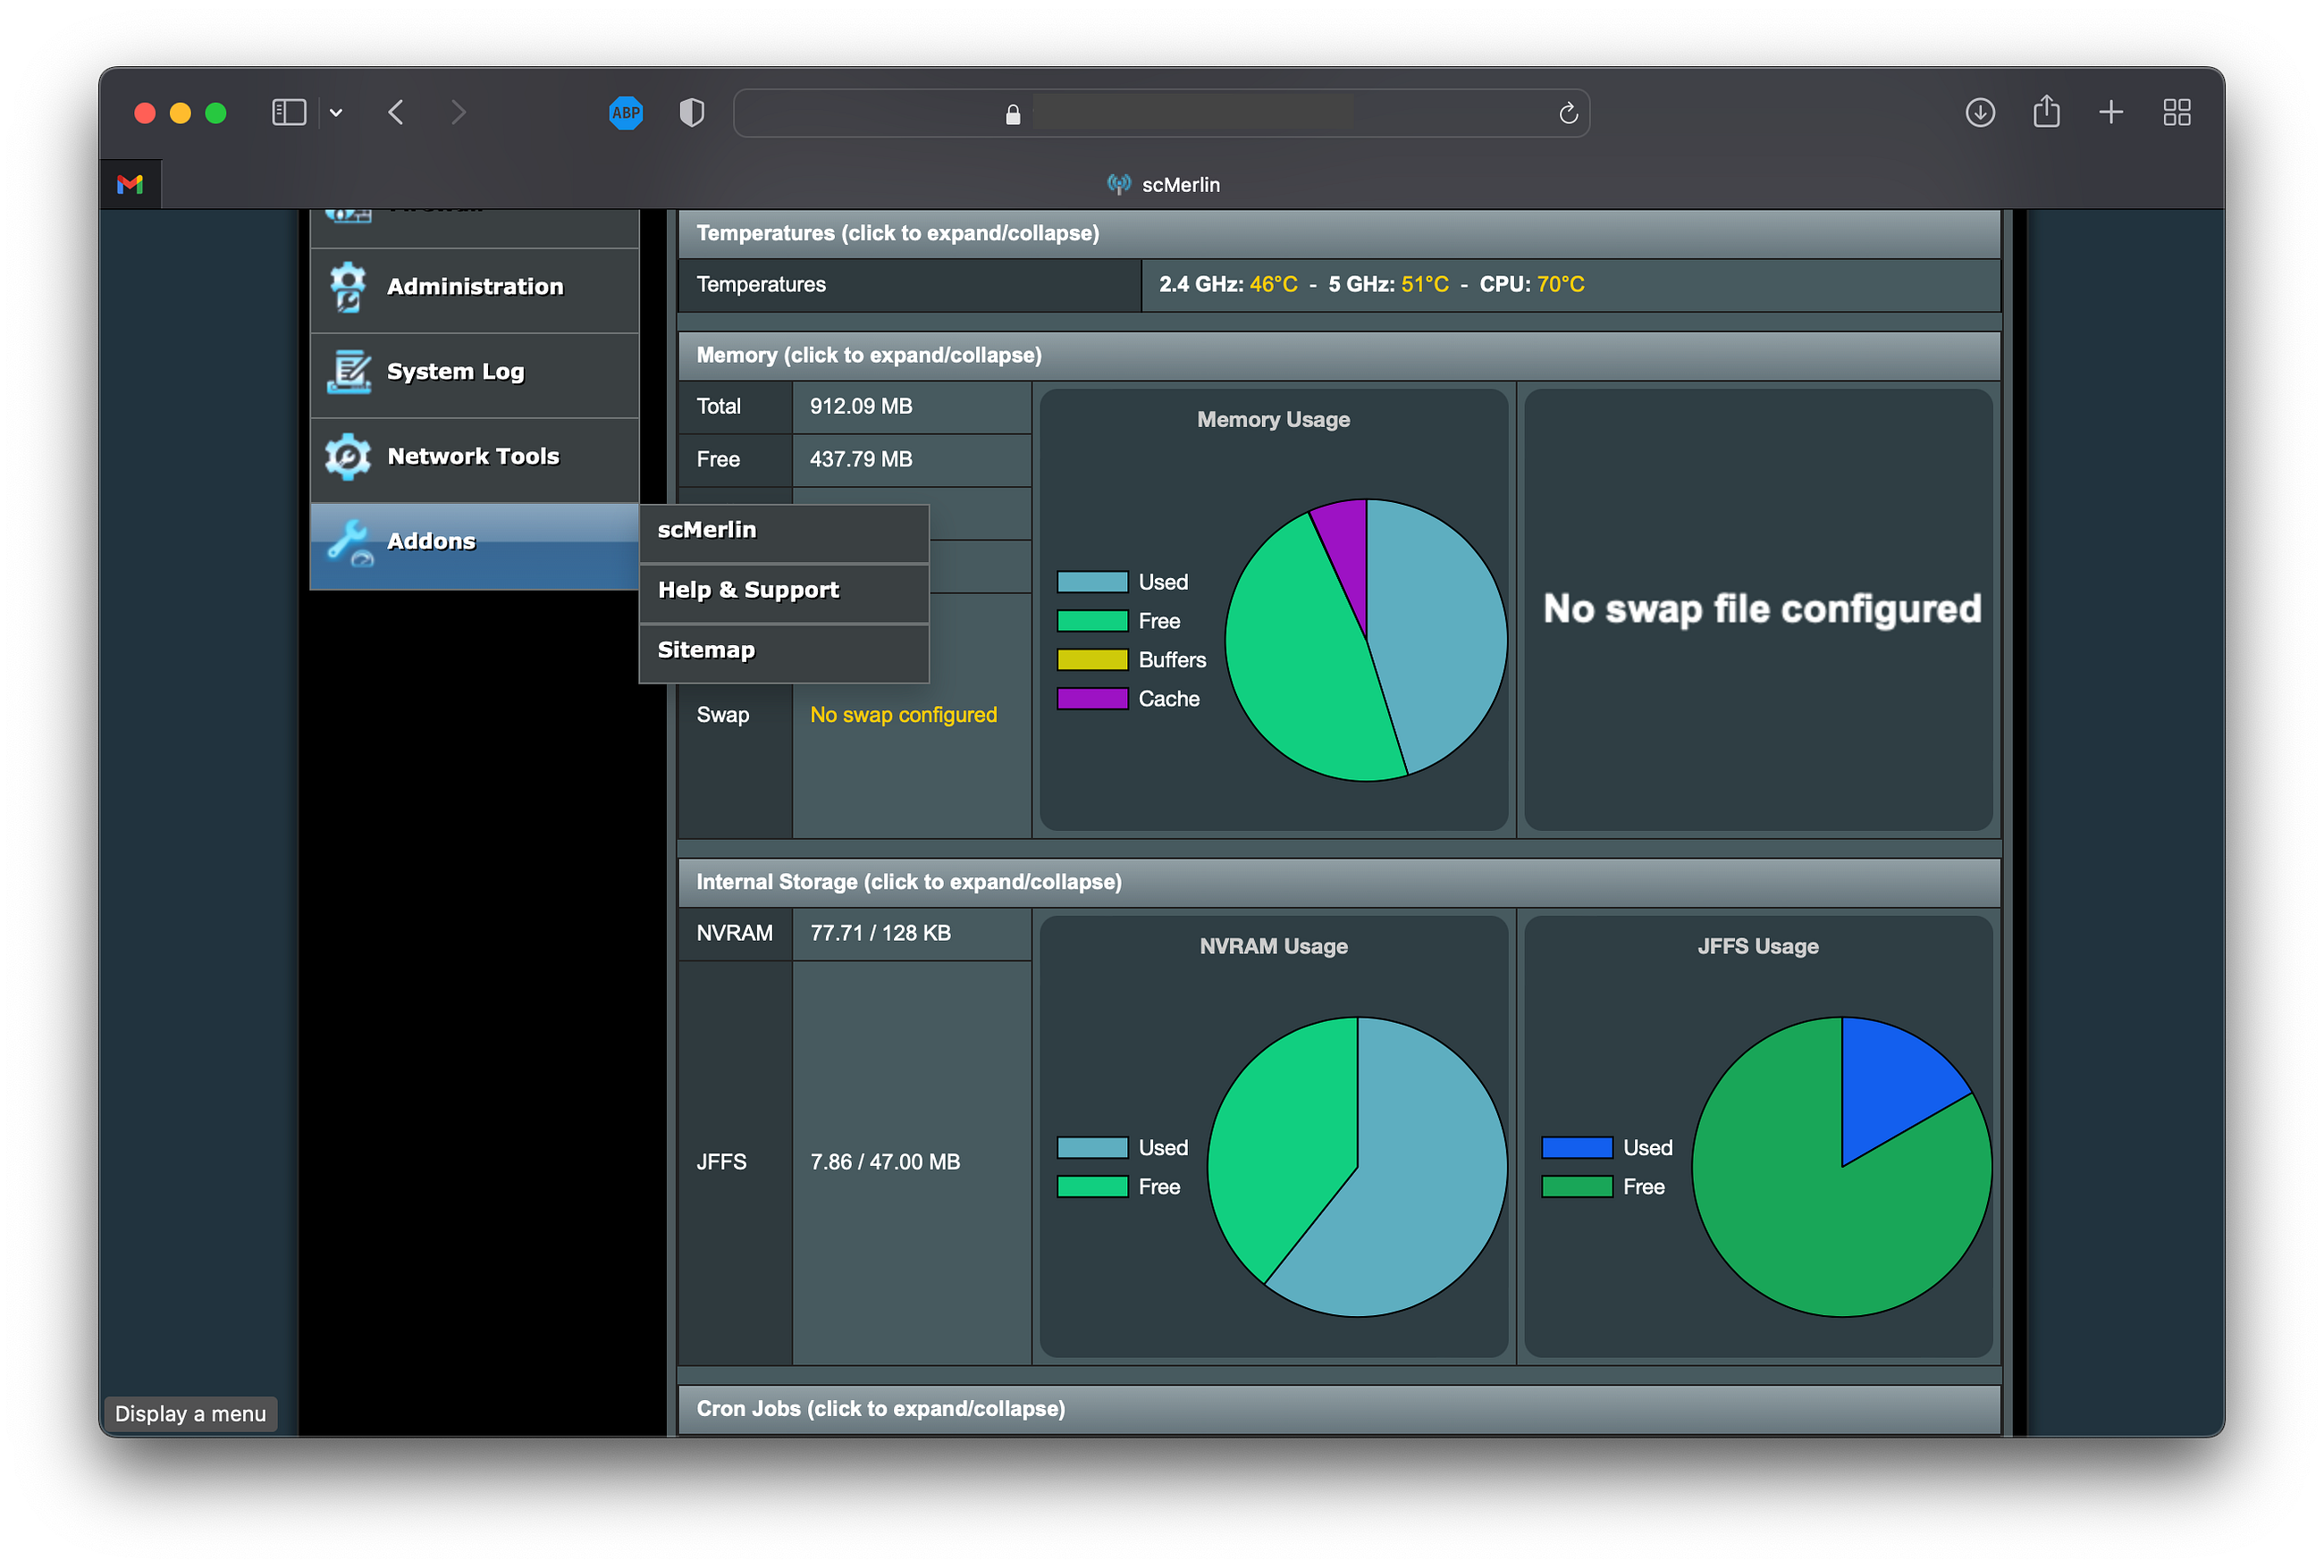
Task: Reload the page with refresh icon
Action: coord(1568,113)
